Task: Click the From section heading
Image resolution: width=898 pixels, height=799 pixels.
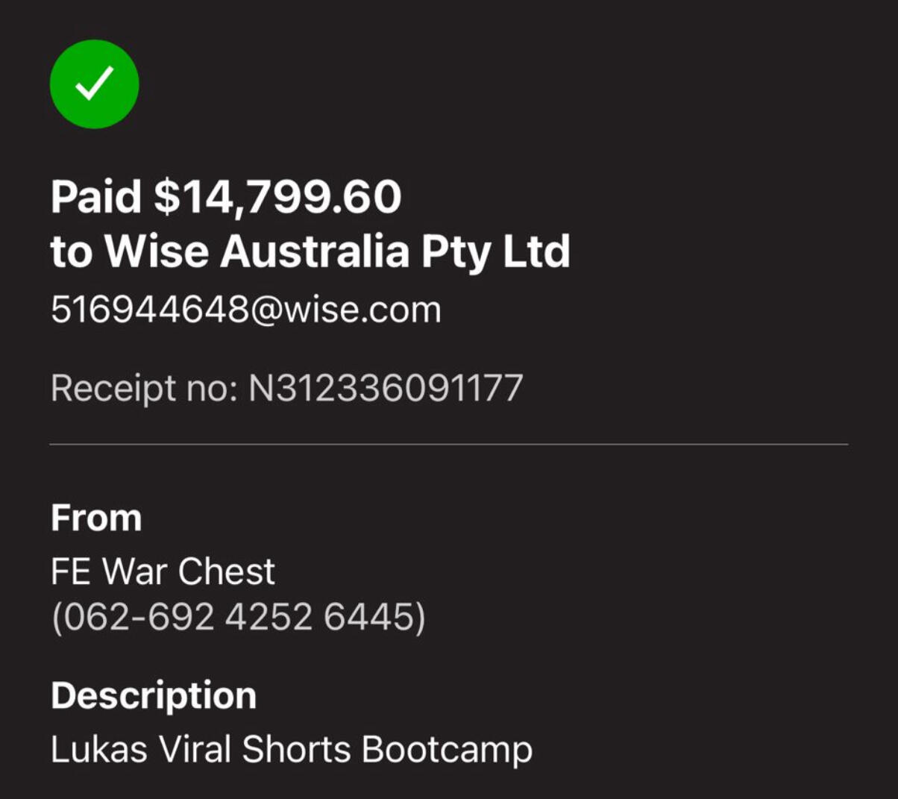Action: (x=96, y=518)
